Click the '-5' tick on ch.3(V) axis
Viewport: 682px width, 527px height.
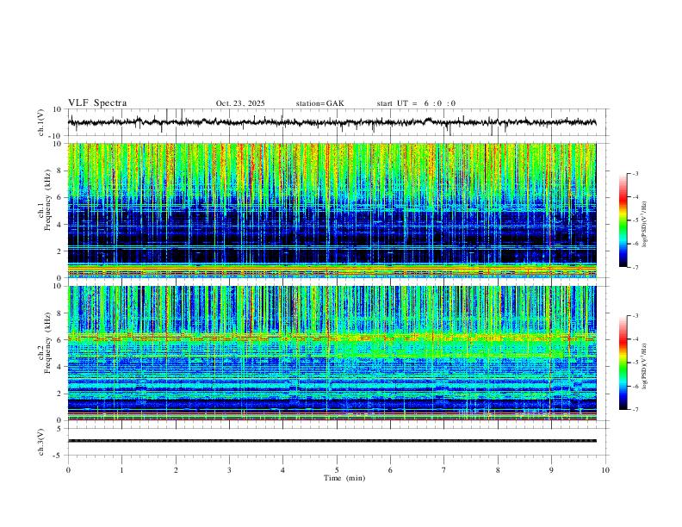tap(59, 456)
